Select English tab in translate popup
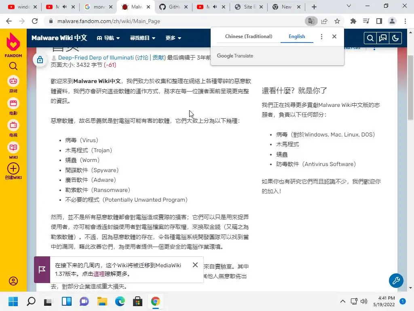 pyautogui.click(x=297, y=36)
